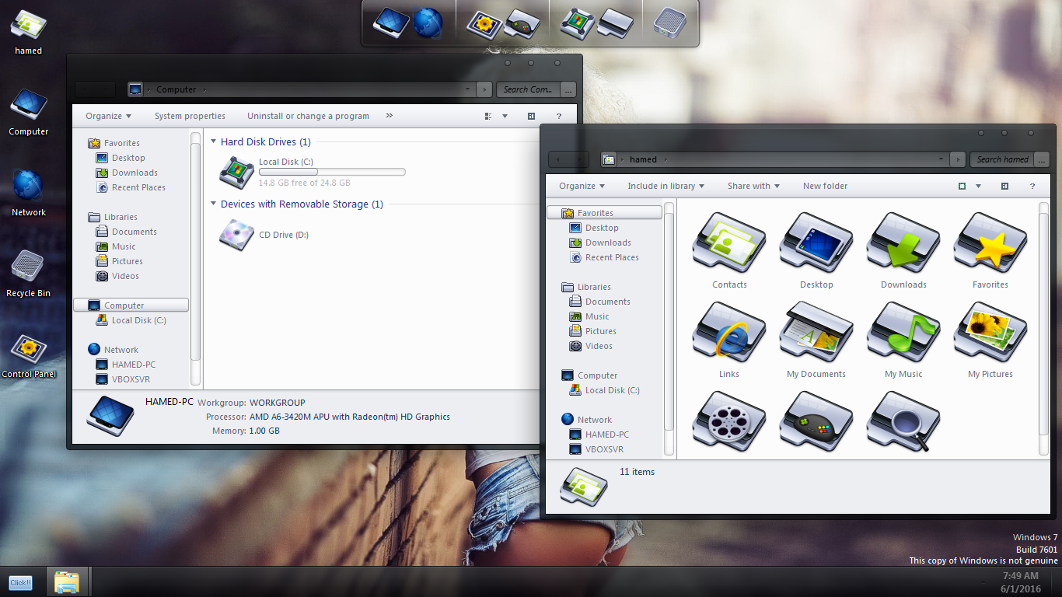Open the Downloads folder icon in hamed window
1062x597 pixels.
[x=903, y=244]
